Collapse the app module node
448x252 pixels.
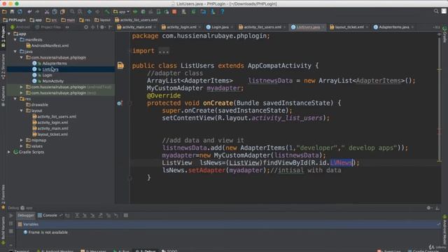[x=9, y=34]
